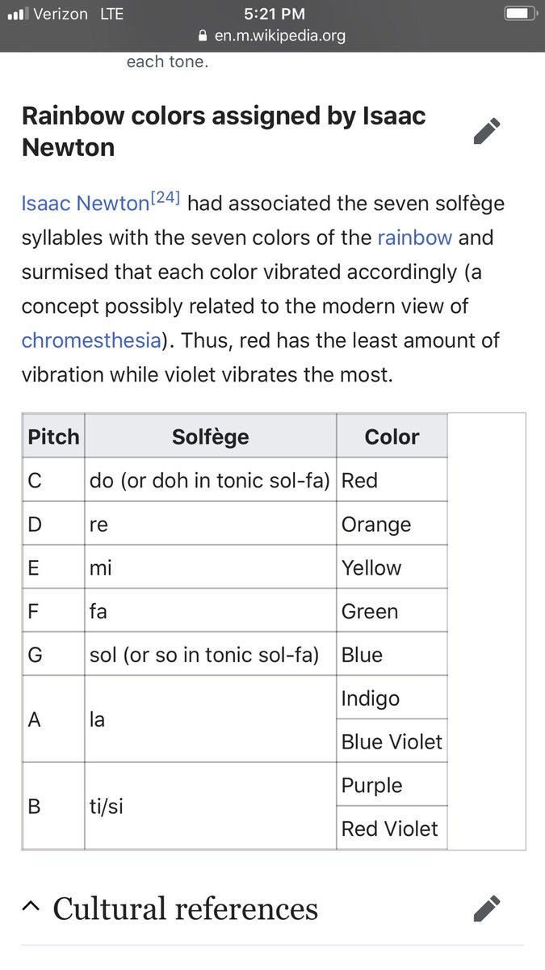Tap the Red Violet table cell
Image resolution: width=545 pixels, height=970 pixels.
pos(391,828)
